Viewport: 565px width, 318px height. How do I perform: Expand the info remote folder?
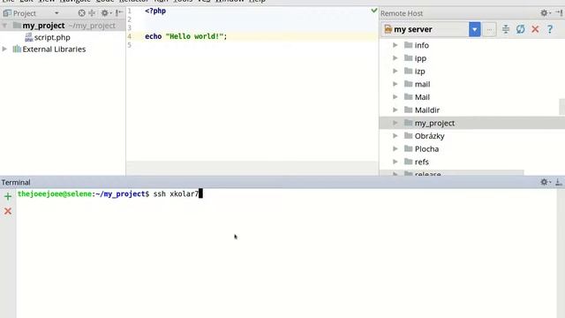pos(395,45)
